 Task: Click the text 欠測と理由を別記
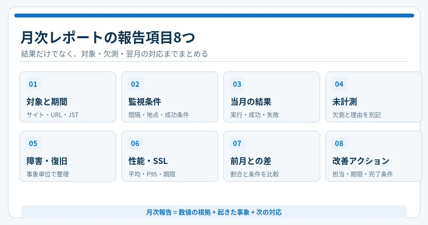(x=357, y=115)
